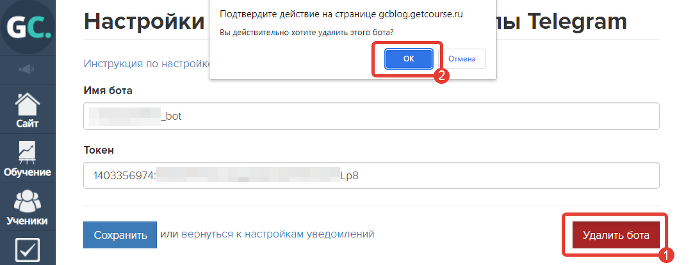Open the Ученики users section
This screenshot has width=693, height=265.
(28, 207)
